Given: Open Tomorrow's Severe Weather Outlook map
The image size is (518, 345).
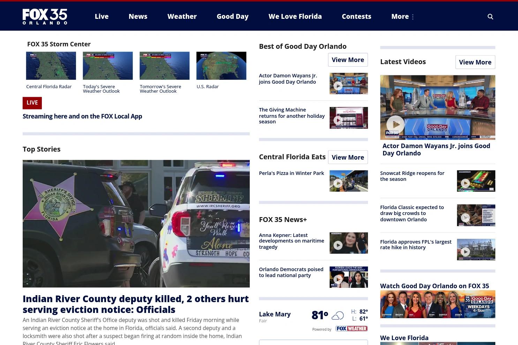Looking at the screenshot, I should coord(165,66).
